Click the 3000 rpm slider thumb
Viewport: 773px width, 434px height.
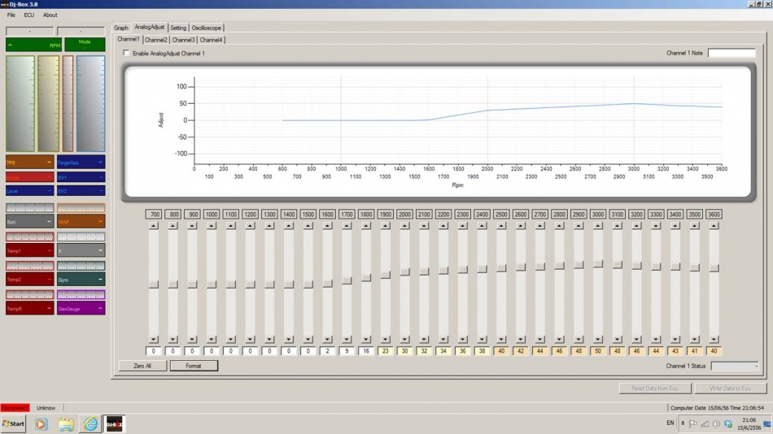click(x=598, y=264)
